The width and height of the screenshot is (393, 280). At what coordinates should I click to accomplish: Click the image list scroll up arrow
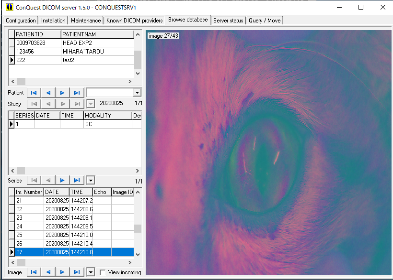click(138, 192)
